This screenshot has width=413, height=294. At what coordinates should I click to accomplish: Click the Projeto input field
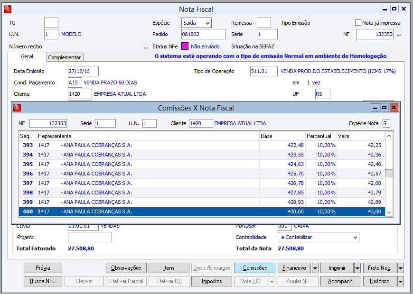[x=90, y=237]
